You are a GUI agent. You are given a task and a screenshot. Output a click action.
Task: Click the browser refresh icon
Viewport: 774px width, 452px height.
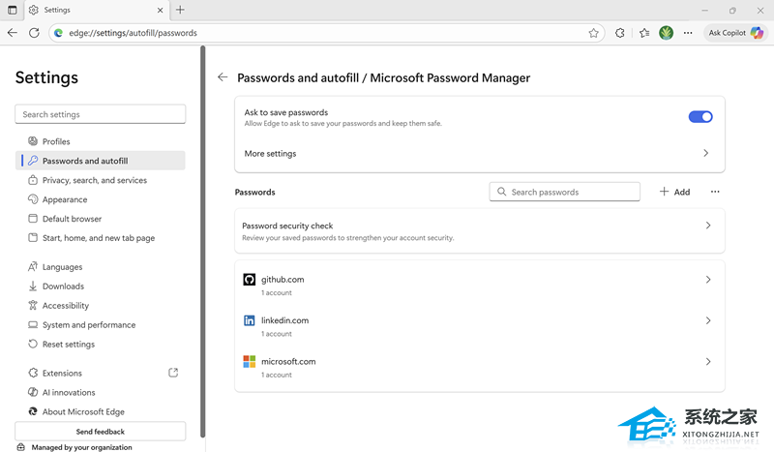[x=35, y=32]
